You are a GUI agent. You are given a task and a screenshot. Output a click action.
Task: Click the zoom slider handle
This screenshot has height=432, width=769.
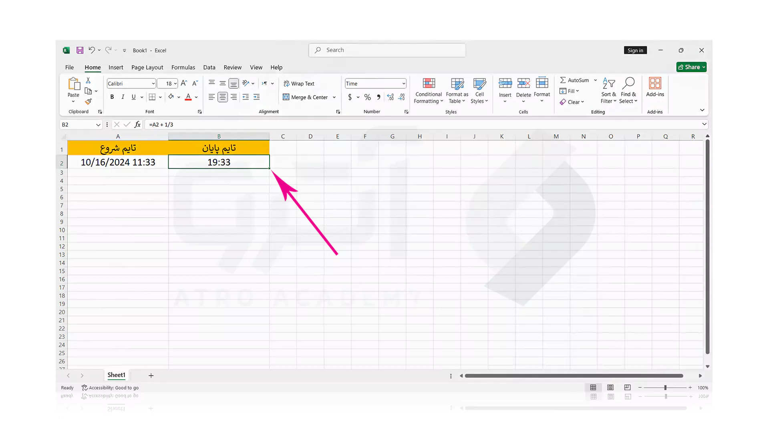665,388
